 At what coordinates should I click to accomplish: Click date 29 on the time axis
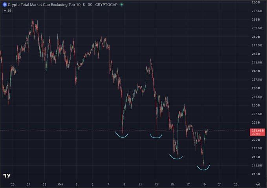click(44, 184)
